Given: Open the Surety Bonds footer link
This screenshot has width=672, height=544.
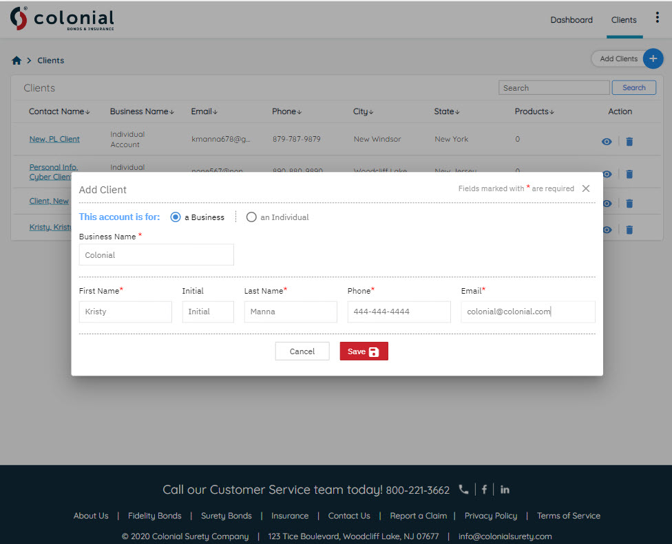Looking at the screenshot, I should tap(227, 516).
